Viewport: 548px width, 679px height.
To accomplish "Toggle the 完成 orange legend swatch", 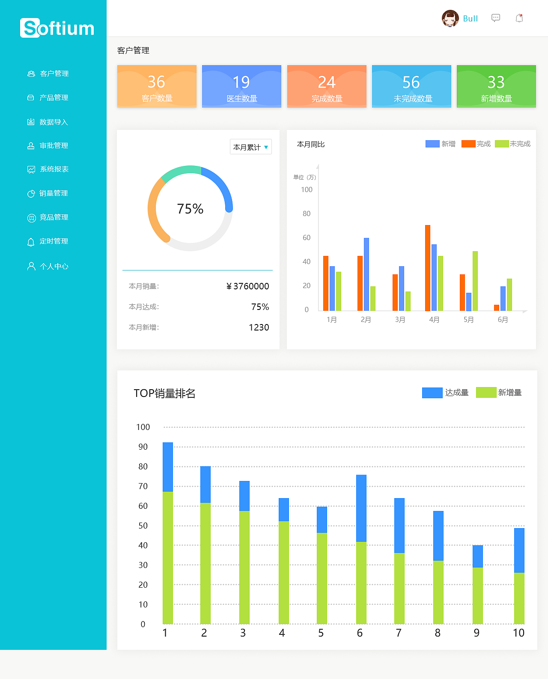I will click(468, 144).
